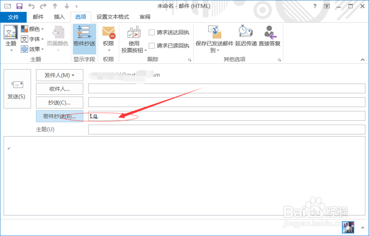Undo the last action

31,6
